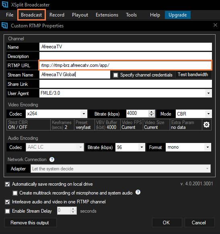This screenshot has height=234, width=220.
Task: Click the Preset veryfast setting
Action: pyautogui.click(x=84, y=125)
